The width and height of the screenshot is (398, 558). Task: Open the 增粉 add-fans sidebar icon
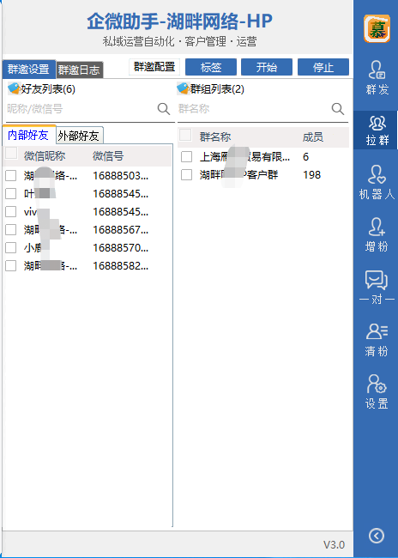(377, 234)
